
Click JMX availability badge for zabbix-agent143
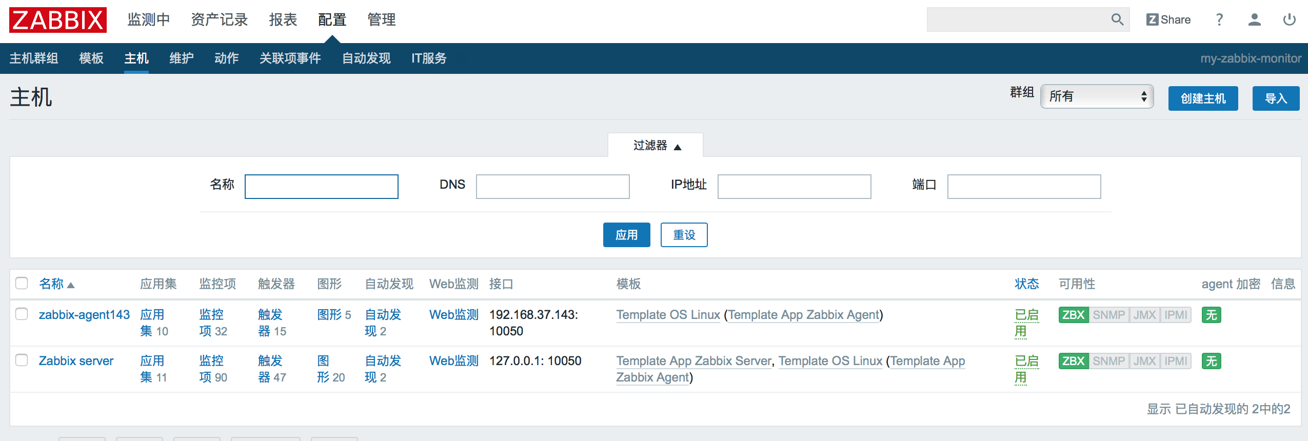tap(1144, 315)
